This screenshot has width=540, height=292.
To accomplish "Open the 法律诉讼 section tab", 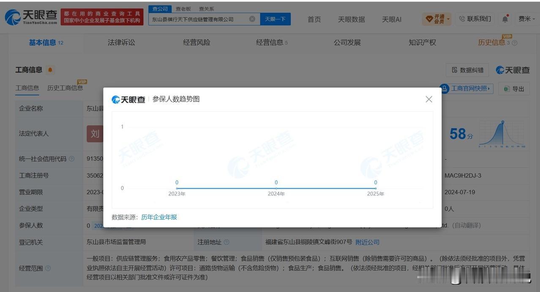I will click(121, 42).
